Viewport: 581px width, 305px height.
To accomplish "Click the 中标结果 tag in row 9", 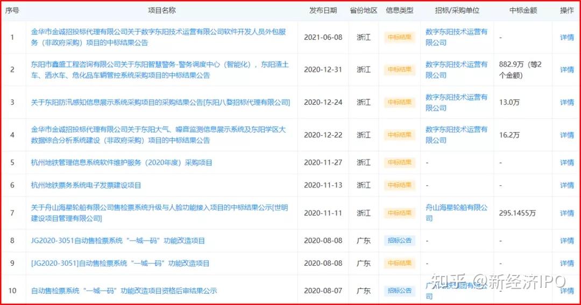I will coord(399,263).
